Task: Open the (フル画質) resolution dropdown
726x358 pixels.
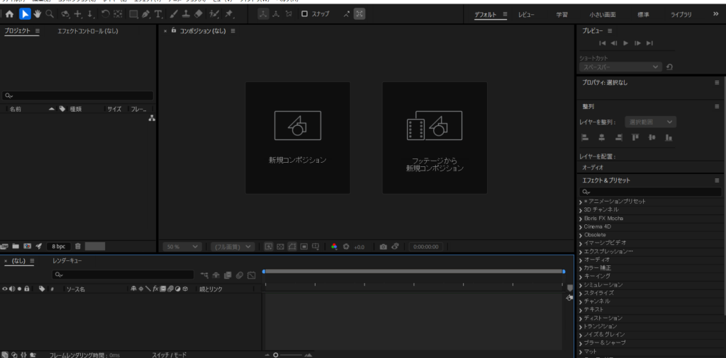Action: (233, 247)
